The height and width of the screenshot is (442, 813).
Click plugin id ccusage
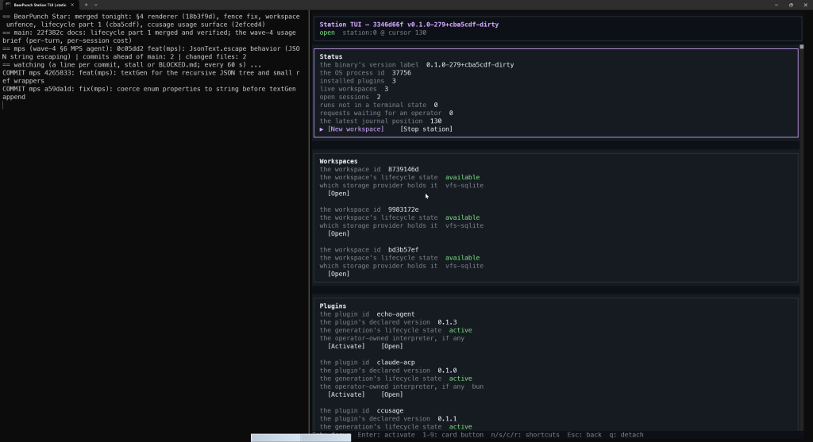[390, 410]
